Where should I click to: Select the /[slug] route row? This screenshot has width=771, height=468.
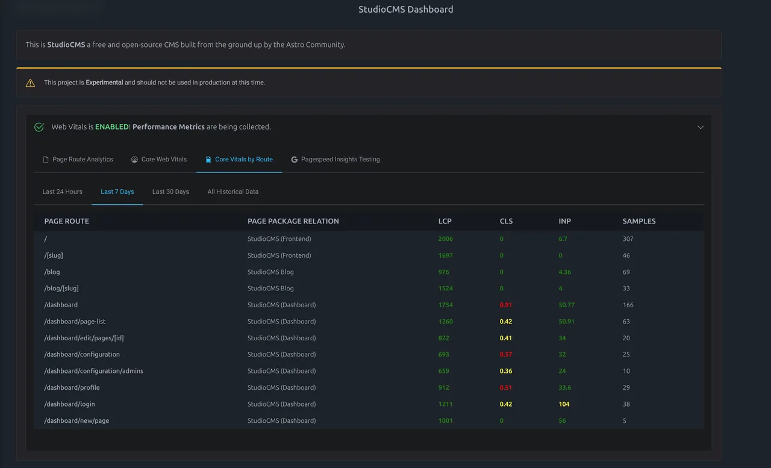click(x=369, y=255)
